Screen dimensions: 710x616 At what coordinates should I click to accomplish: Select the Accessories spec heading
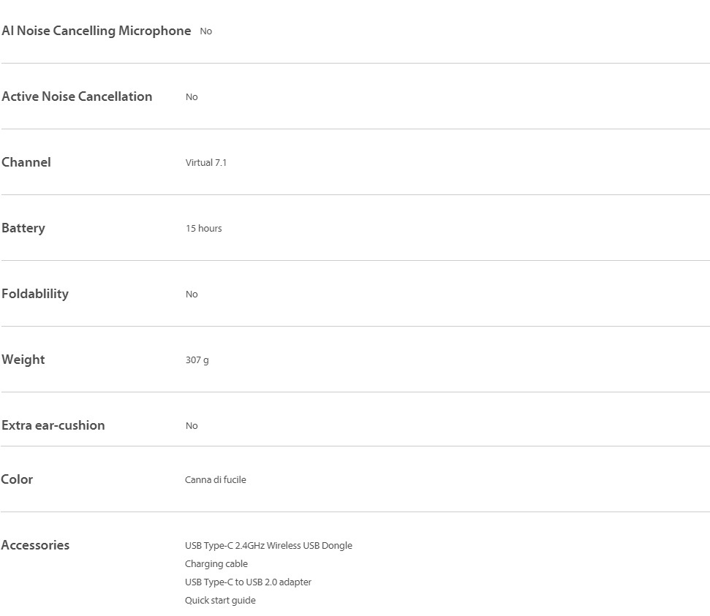tap(35, 545)
